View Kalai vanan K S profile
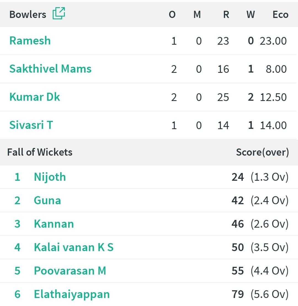Image resolution: width=298 pixels, height=306 pixels. pyautogui.click(x=74, y=247)
